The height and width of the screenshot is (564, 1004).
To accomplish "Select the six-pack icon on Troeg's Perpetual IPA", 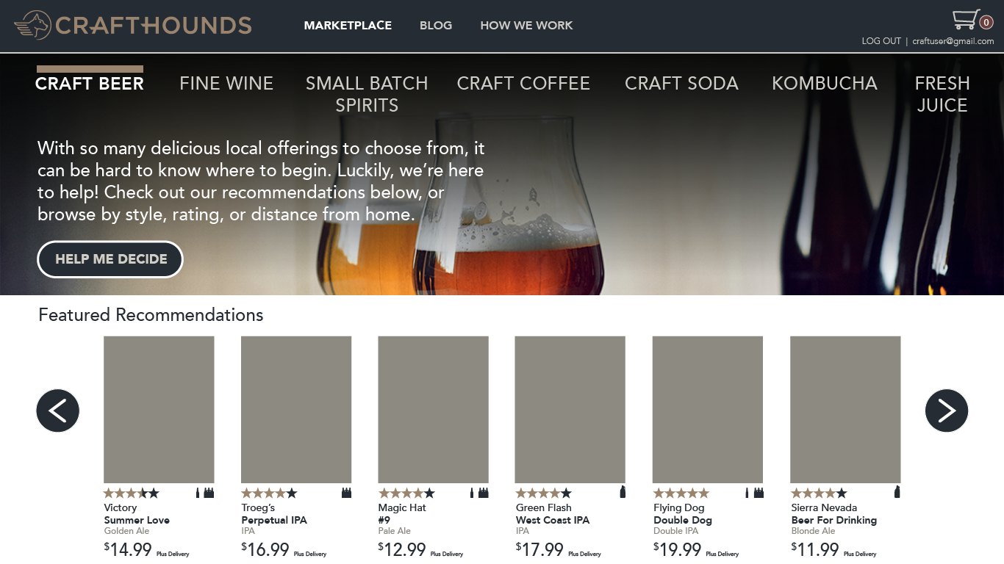I will click(x=345, y=493).
